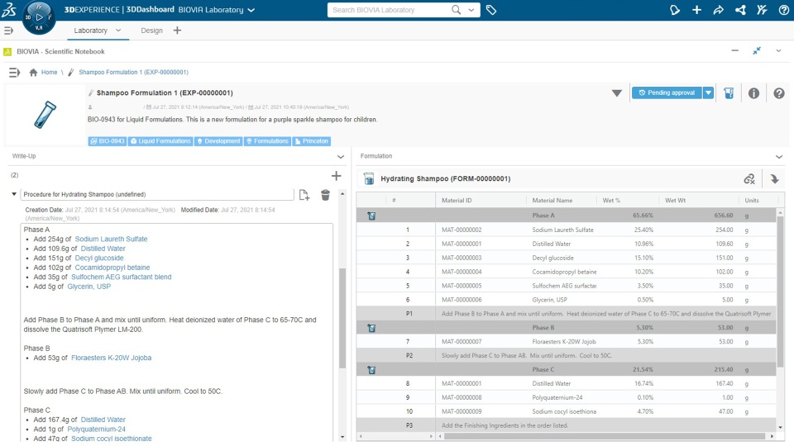Click the test tube experiment thumbnail
The image size is (794, 446).
(45, 114)
